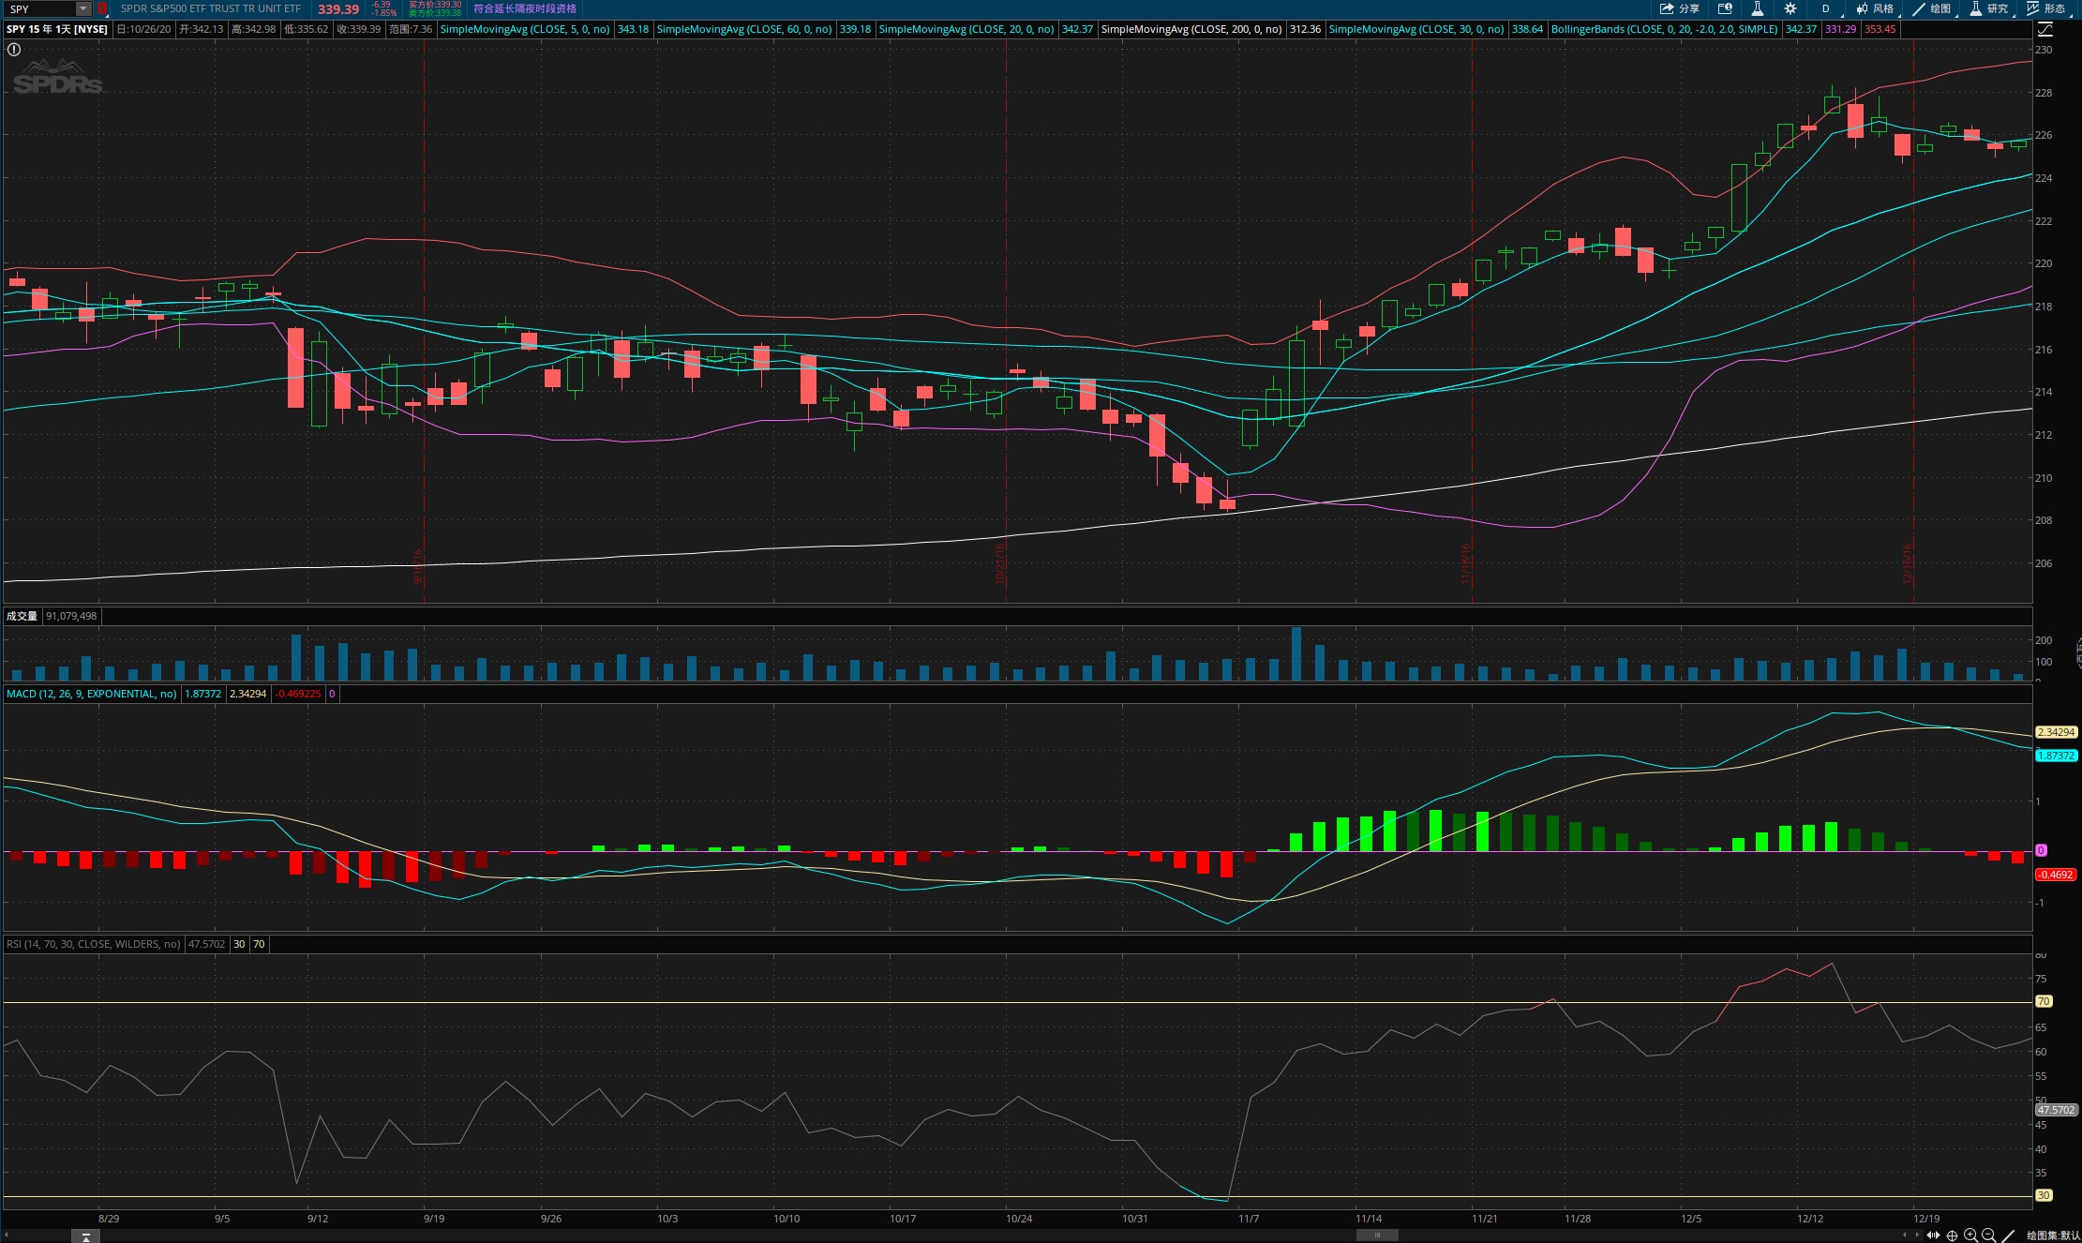Screen dimensions: 2082x1243
Task: Click Bollinger lower band value 331.29
Action: tap(1840, 29)
